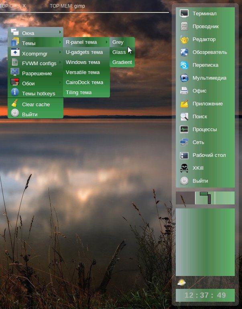This screenshot has height=309, width=242.
Task: Expand the Обои submenu arrow
Action: tap(60, 82)
